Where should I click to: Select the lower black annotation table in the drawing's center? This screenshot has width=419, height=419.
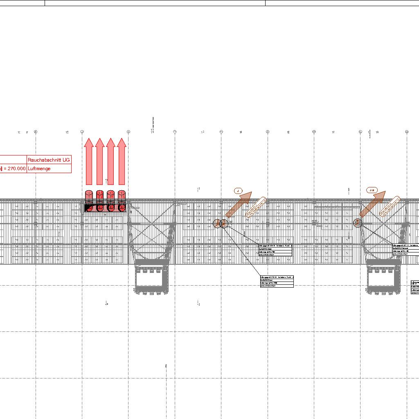277,282
